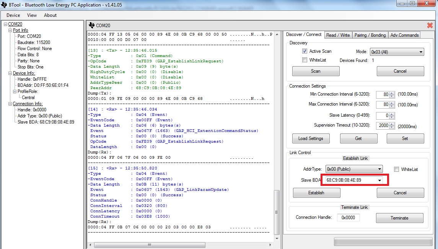438x249 pixels.
Task: Increase the Max Connection Interval stepper
Action: point(392,103)
